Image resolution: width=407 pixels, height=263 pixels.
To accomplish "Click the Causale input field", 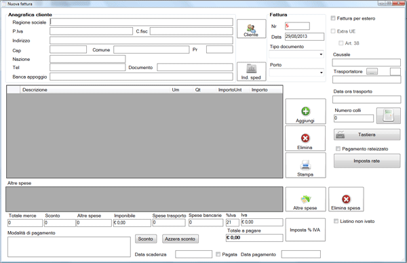I will click(x=366, y=62).
